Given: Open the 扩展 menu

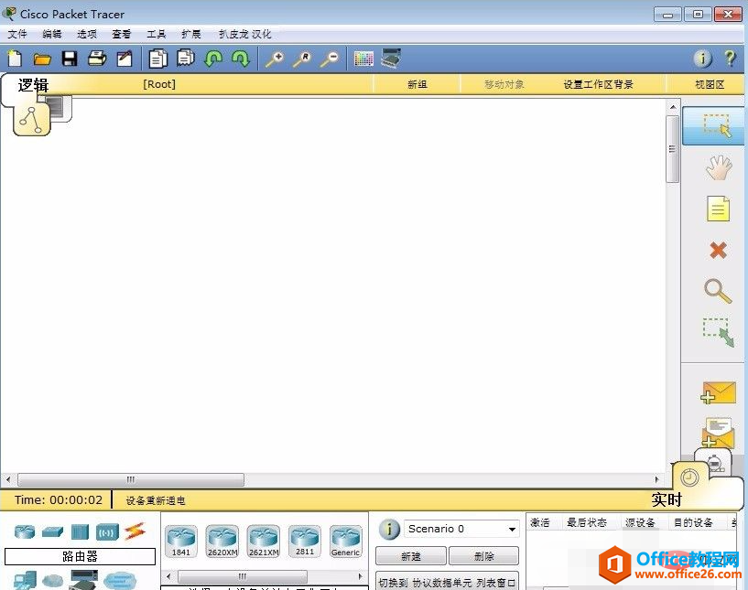Looking at the screenshot, I should pos(190,35).
